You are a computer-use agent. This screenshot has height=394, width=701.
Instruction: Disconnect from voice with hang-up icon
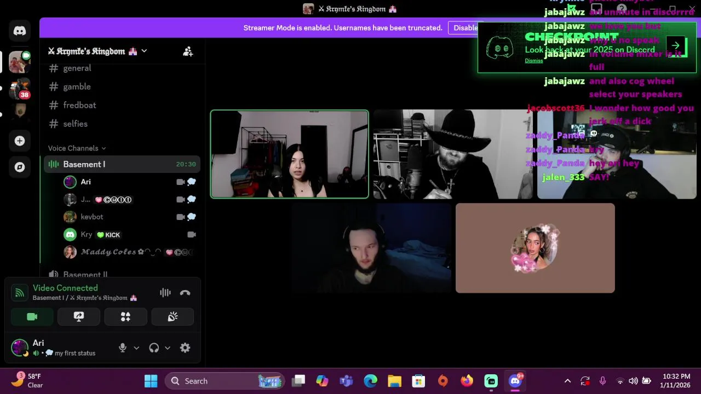(185, 293)
